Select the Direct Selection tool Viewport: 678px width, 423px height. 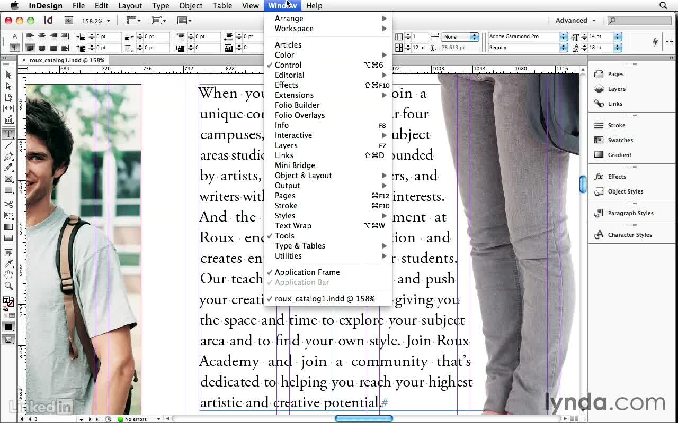click(8, 86)
